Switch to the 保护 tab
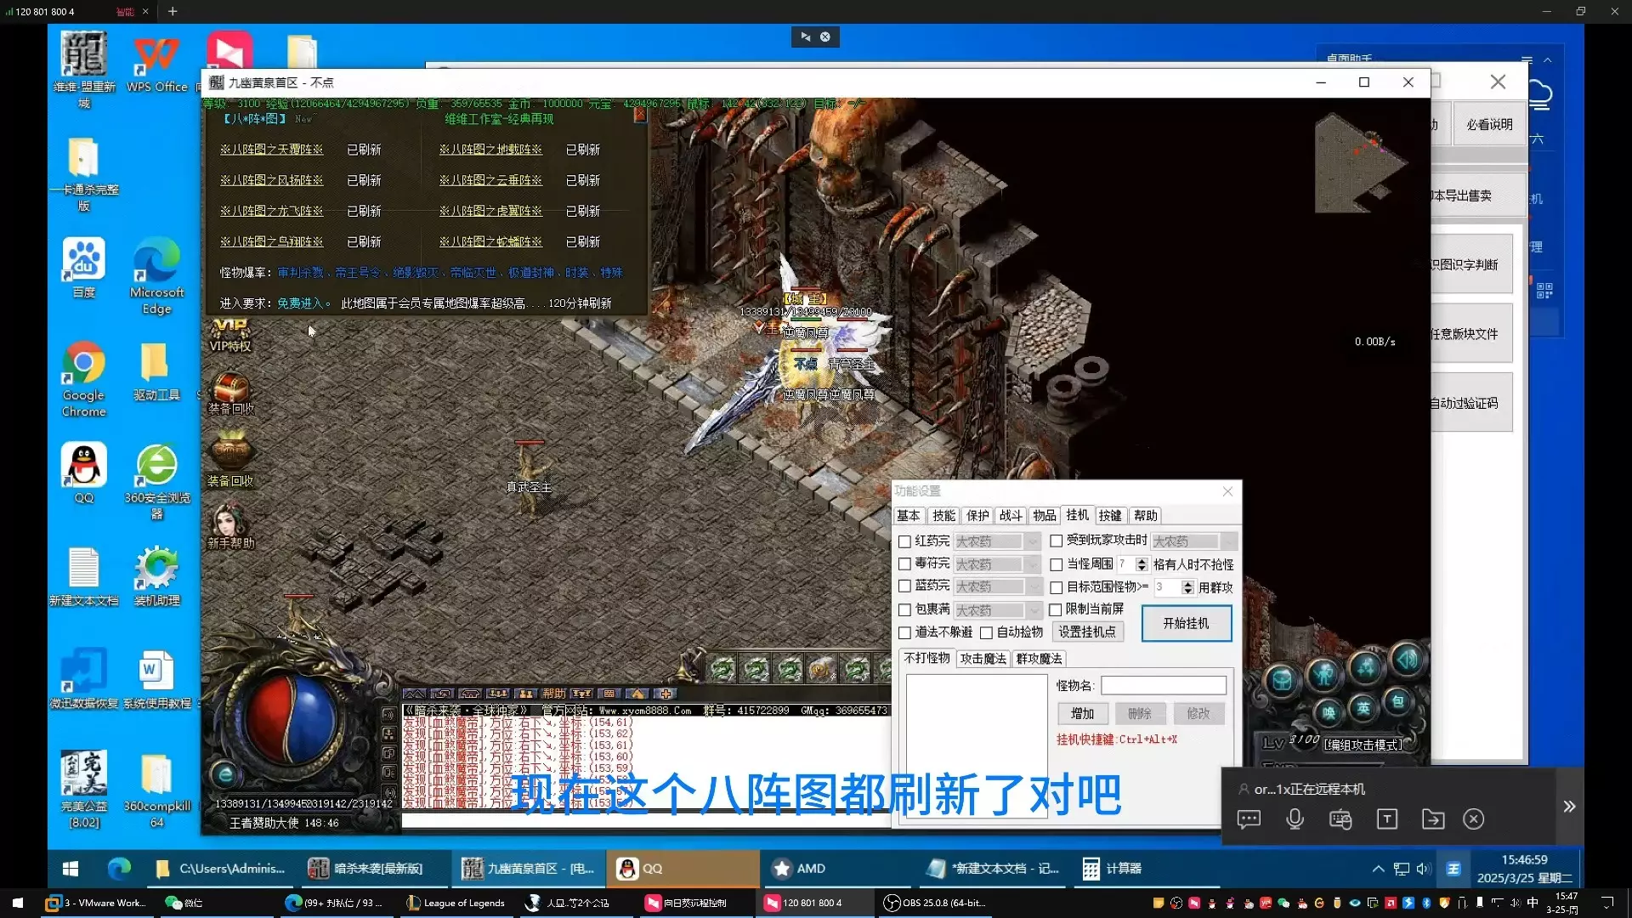This screenshot has width=1632, height=918. point(977,516)
